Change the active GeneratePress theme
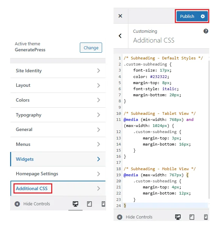 coord(91,48)
